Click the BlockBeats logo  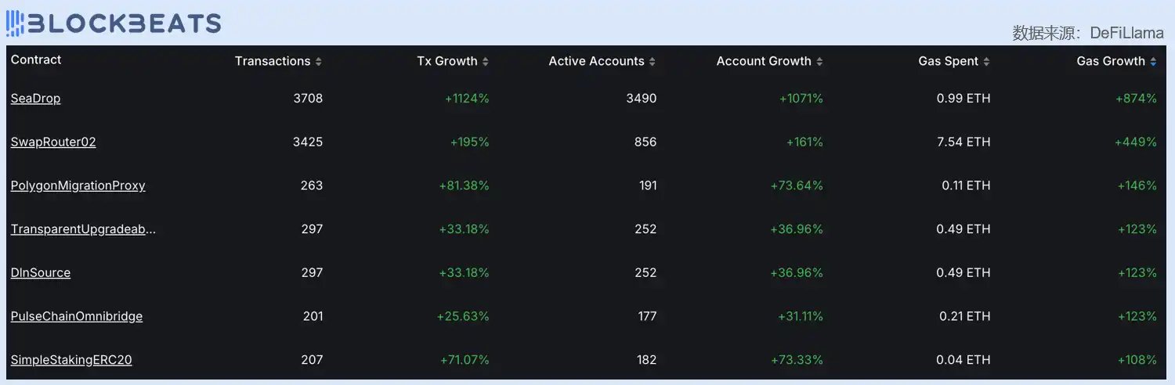[x=114, y=23]
